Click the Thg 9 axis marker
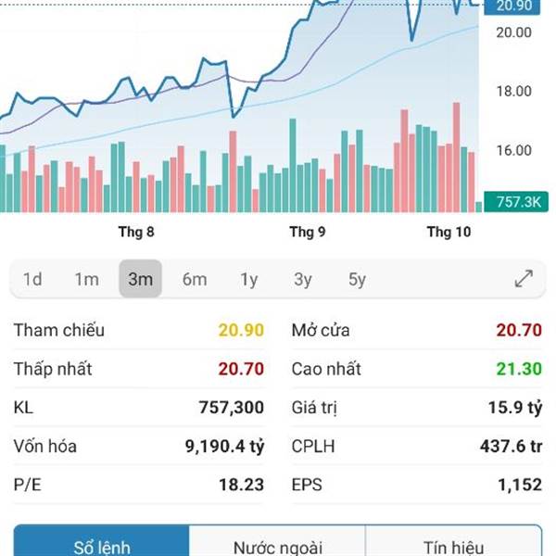This screenshot has height=556, width=556. tap(308, 232)
